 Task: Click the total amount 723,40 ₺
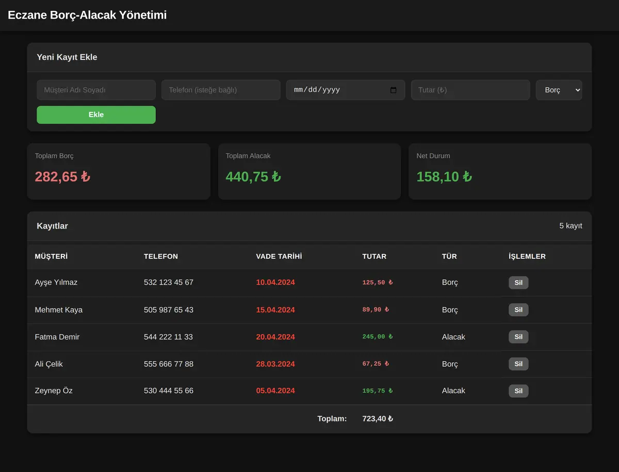pyautogui.click(x=378, y=419)
